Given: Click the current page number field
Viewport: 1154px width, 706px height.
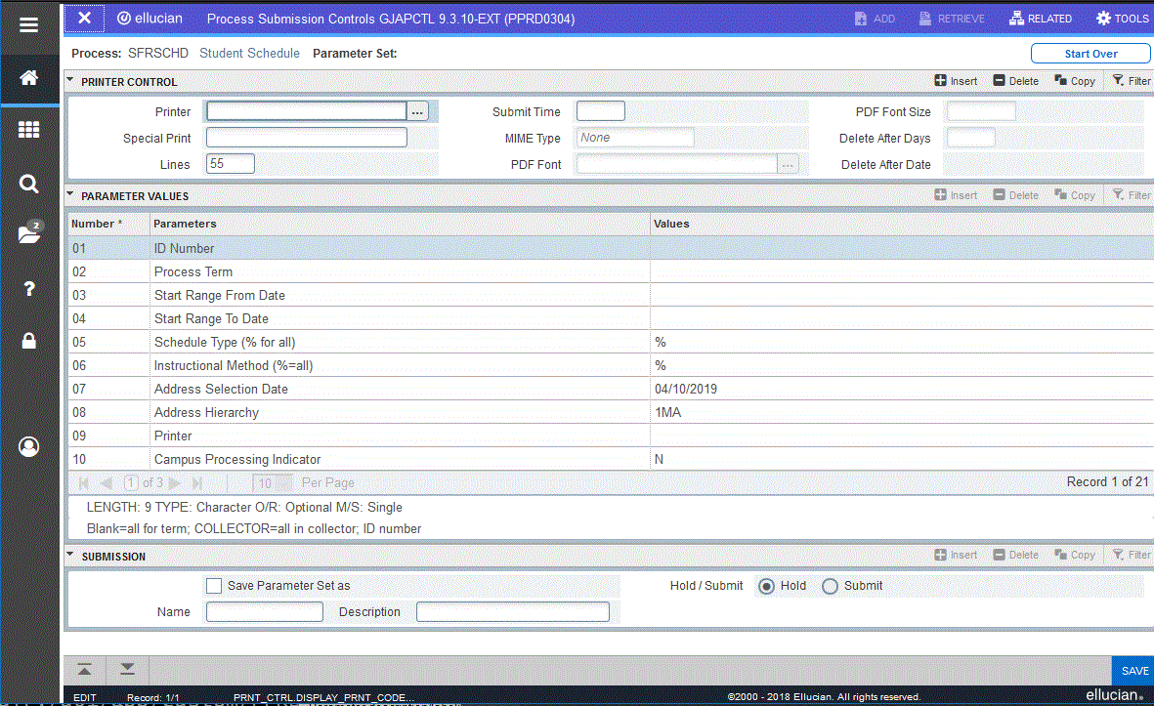Looking at the screenshot, I should coord(131,483).
